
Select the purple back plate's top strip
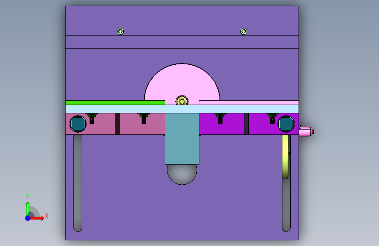point(182,21)
